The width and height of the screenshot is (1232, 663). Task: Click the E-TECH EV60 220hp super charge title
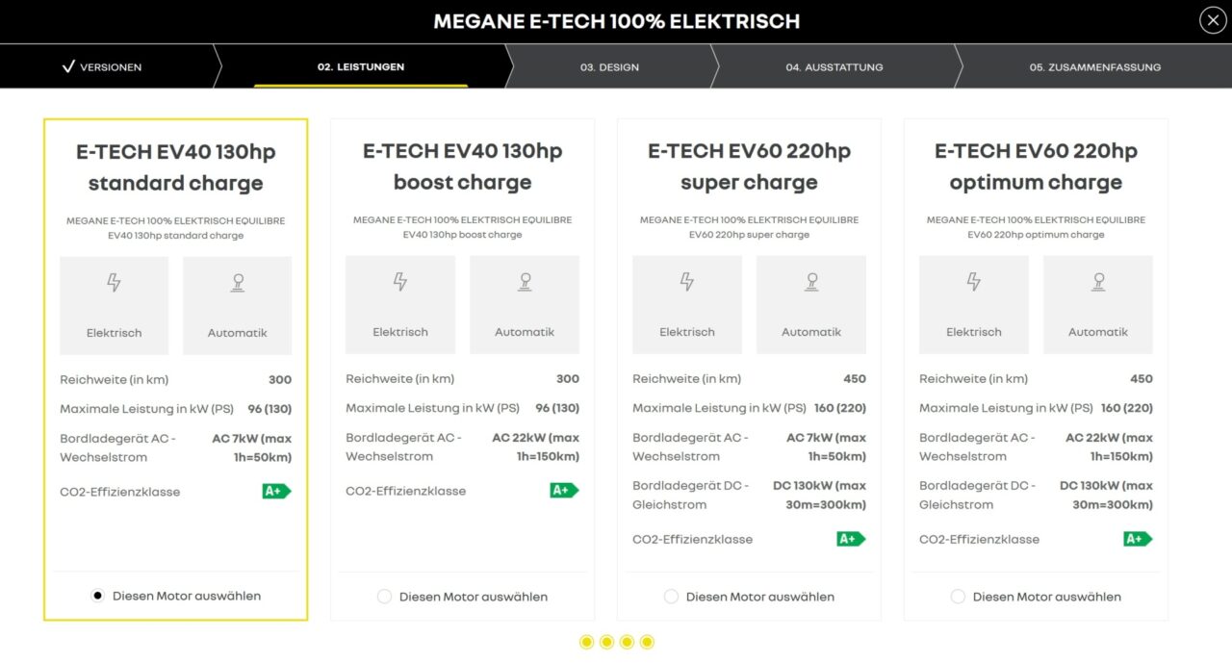coord(749,166)
